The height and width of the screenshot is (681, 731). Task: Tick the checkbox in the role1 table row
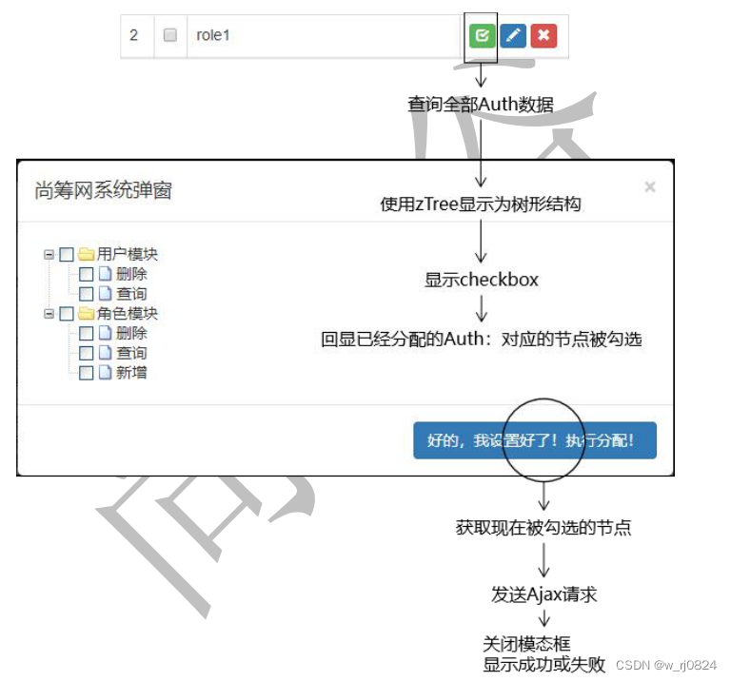(x=170, y=35)
